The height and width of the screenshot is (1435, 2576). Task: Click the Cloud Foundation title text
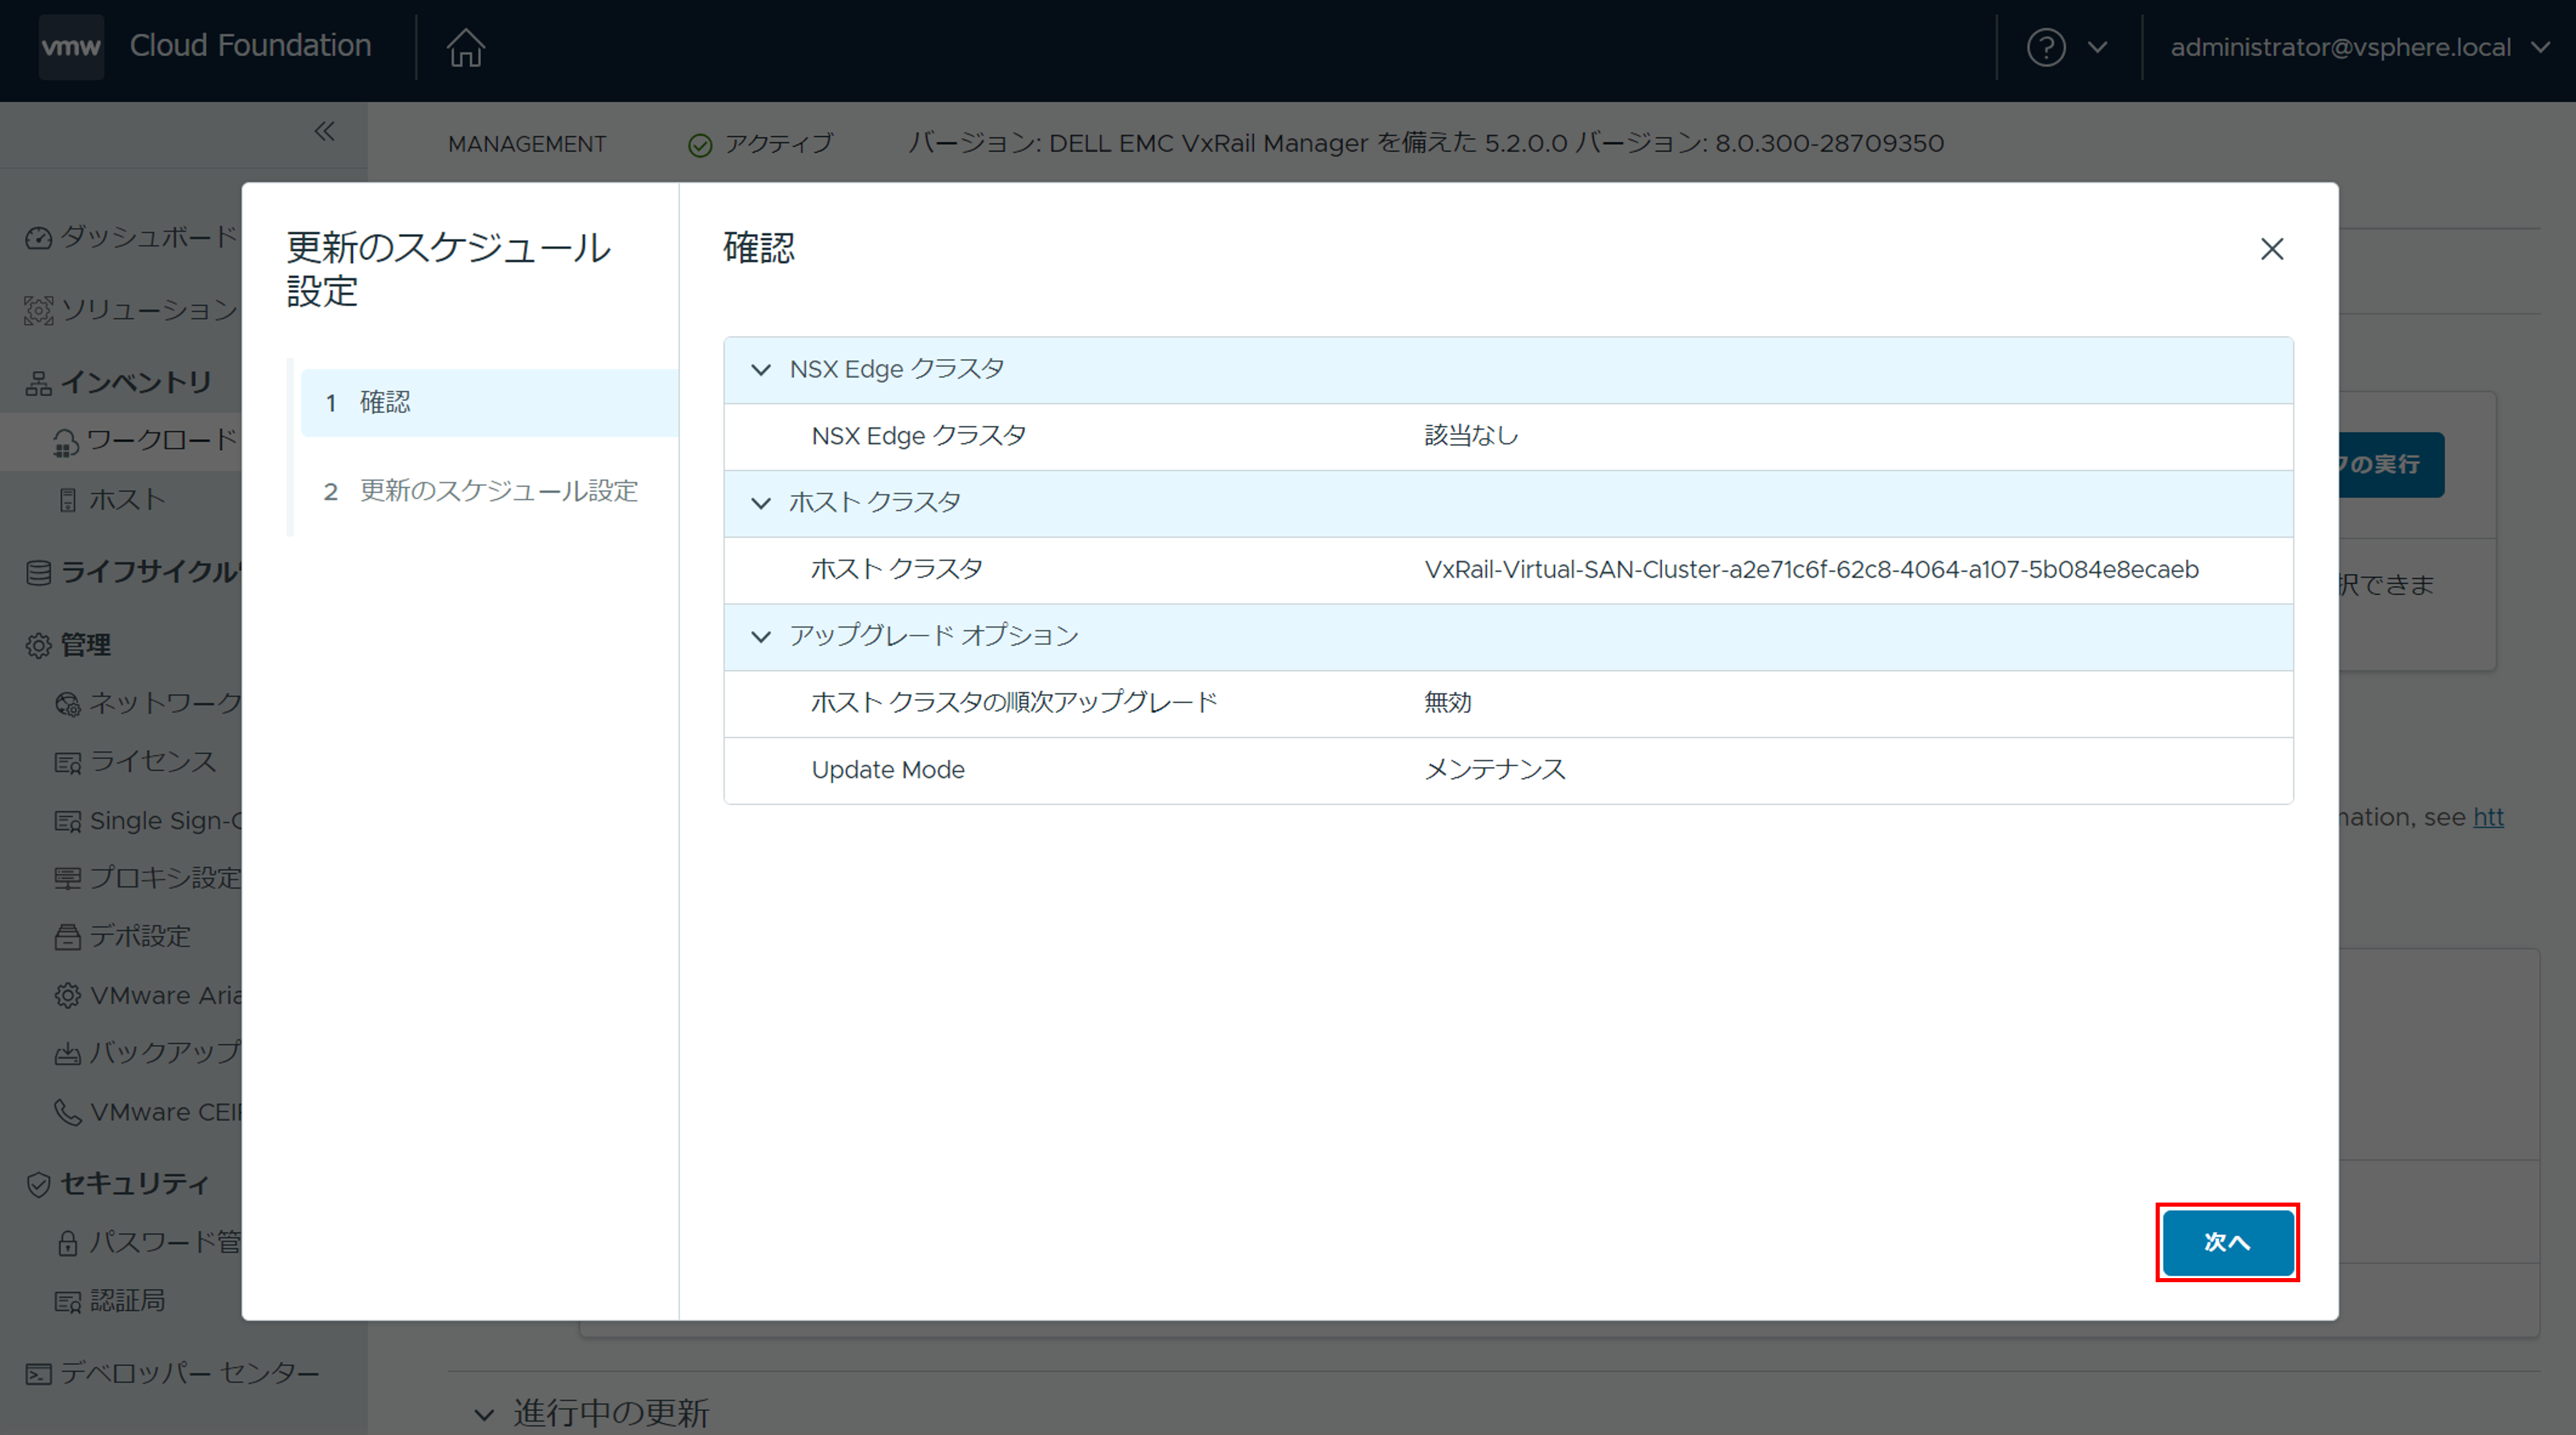point(250,46)
